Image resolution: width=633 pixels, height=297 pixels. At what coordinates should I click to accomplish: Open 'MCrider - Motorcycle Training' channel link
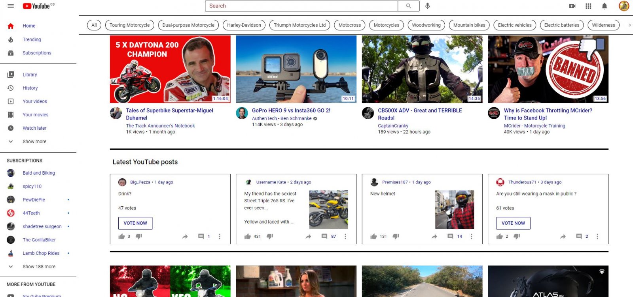[x=534, y=126]
